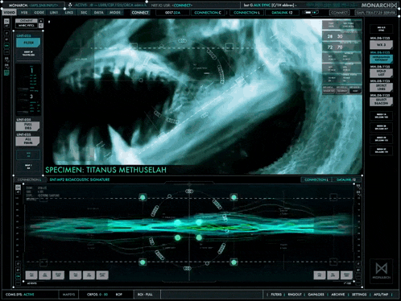Open the 0017.22A selector field
401x301 pixels.
point(172,13)
